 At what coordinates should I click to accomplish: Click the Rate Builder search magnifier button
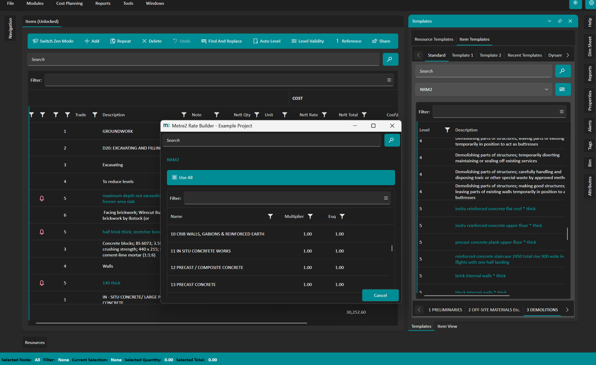click(x=392, y=140)
